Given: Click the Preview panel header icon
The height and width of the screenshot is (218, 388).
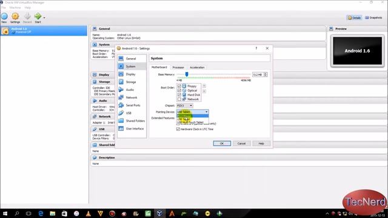Looking at the screenshot, I should point(331,29).
